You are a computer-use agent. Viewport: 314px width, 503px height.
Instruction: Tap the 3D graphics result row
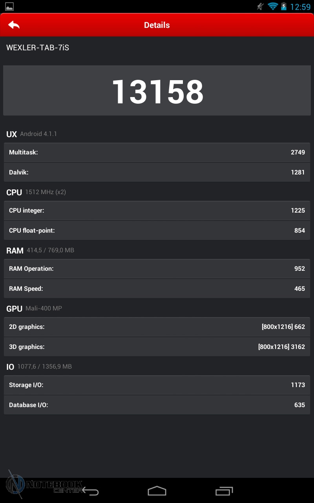[x=157, y=347]
